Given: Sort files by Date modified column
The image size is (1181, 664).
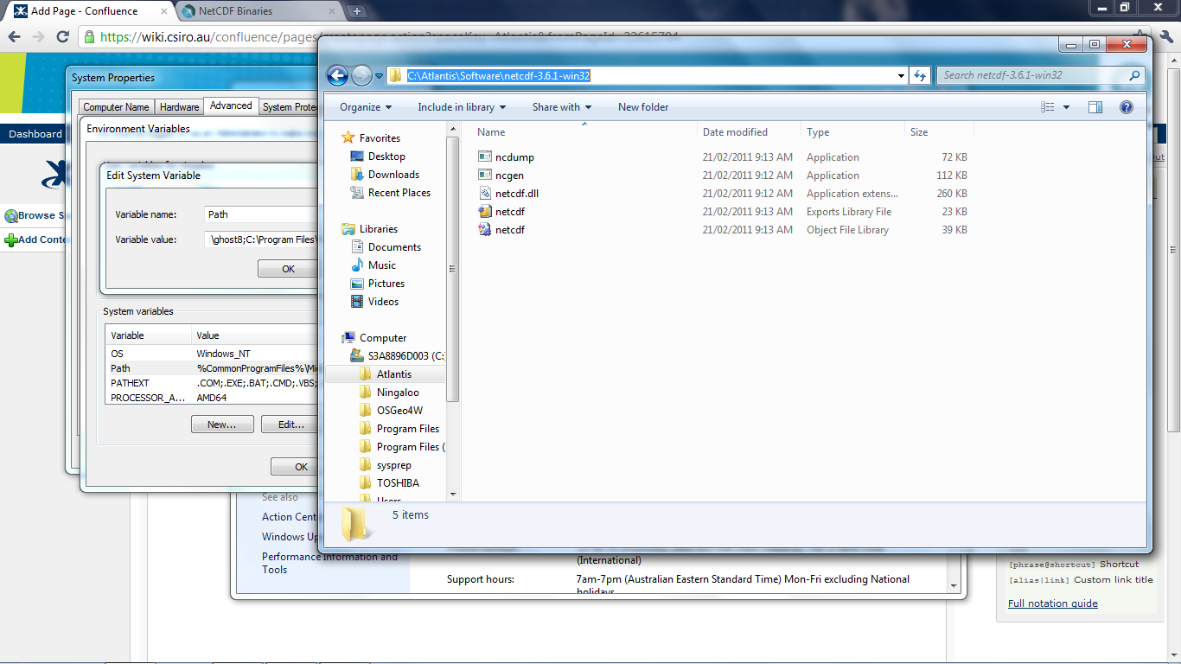Looking at the screenshot, I should (735, 132).
